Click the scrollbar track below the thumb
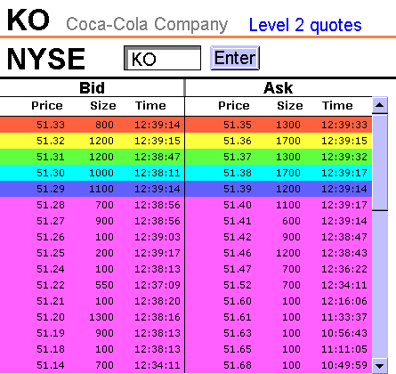This screenshot has width=396, height=374. pos(380,283)
